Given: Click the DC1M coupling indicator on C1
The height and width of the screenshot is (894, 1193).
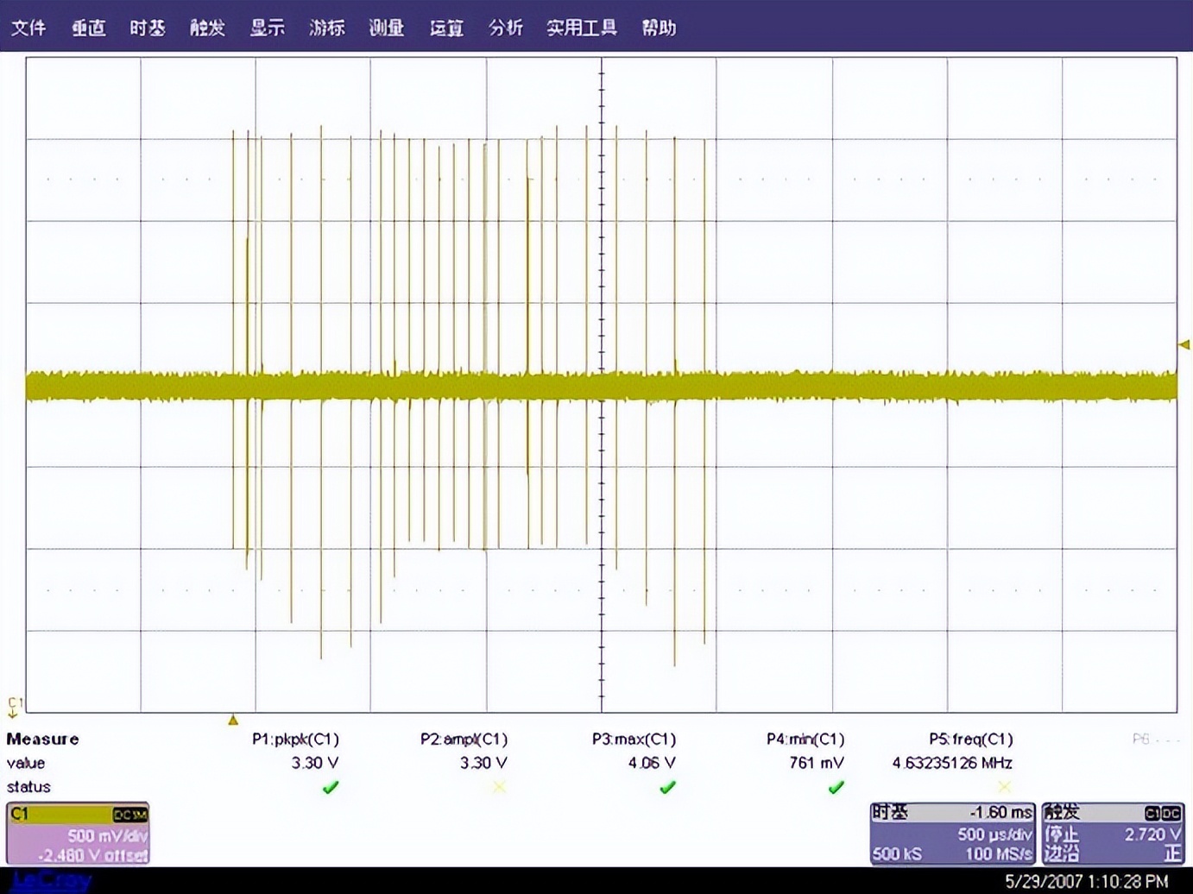Looking at the screenshot, I should coord(131,813).
